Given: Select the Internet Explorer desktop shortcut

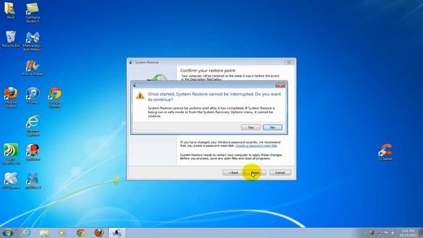Looking at the screenshot, I should point(32,126).
